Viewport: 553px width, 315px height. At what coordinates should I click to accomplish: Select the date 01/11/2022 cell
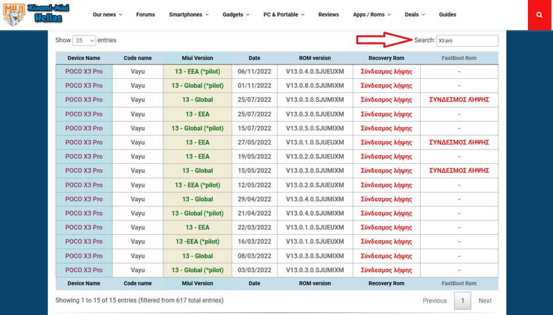pos(254,85)
